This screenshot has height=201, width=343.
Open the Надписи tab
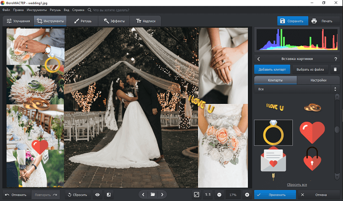point(145,21)
